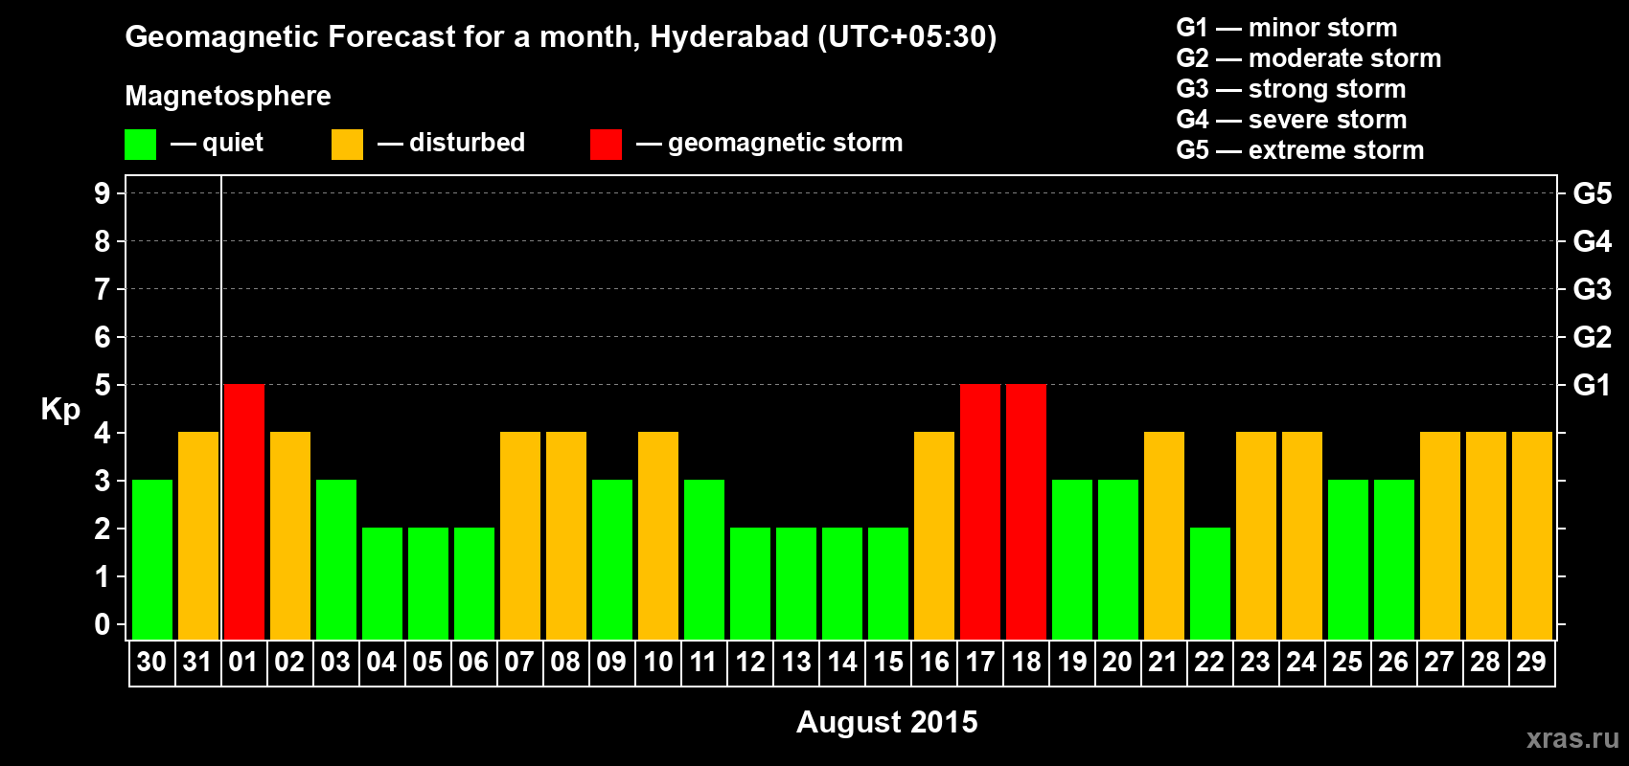The width and height of the screenshot is (1629, 766).
Task: Click date label 26 on the axis
Action: coord(1393,662)
